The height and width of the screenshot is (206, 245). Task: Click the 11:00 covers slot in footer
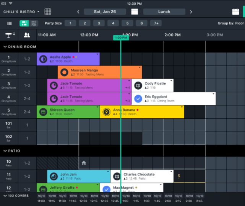[41, 198]
